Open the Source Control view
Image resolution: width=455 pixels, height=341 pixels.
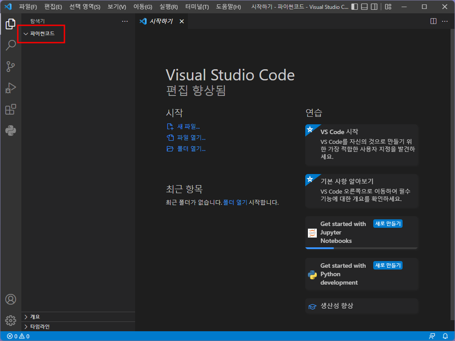[x=11, y=67]
